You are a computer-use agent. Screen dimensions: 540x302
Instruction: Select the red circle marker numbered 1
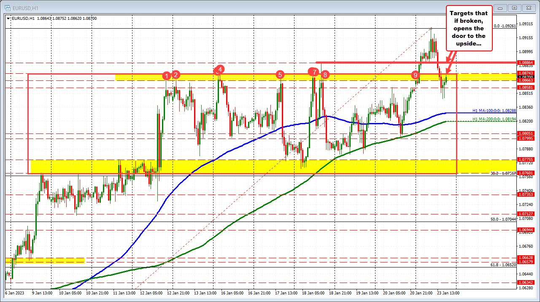[x=166, y=75]
